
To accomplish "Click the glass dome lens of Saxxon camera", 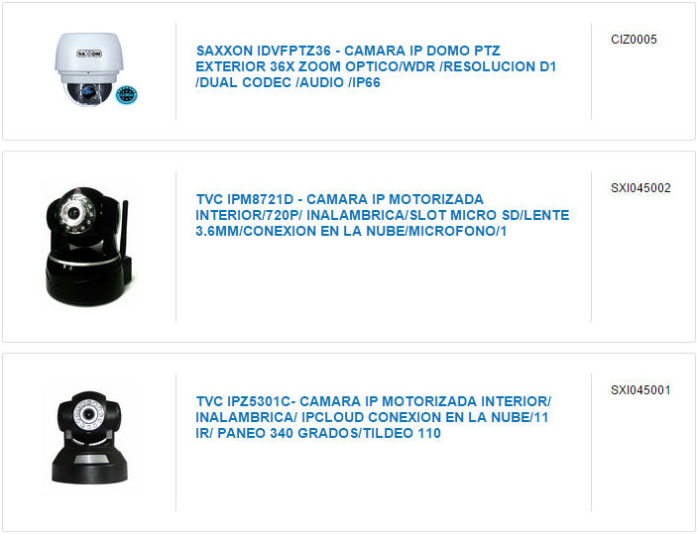I will pos(88,94).
